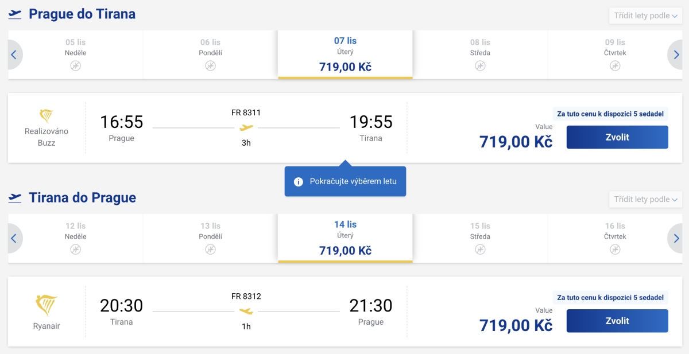The image size is (689, 354).
Task: Open the Třídit lety podle dropdown for Tirana to Prague
Action: coord(645,199)
